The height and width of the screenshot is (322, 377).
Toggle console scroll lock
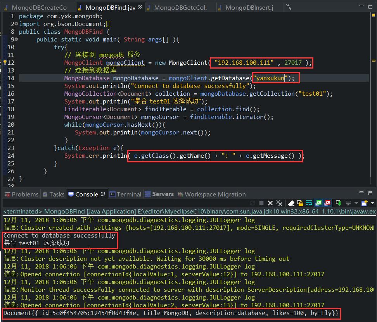click(x=300, y=203)
